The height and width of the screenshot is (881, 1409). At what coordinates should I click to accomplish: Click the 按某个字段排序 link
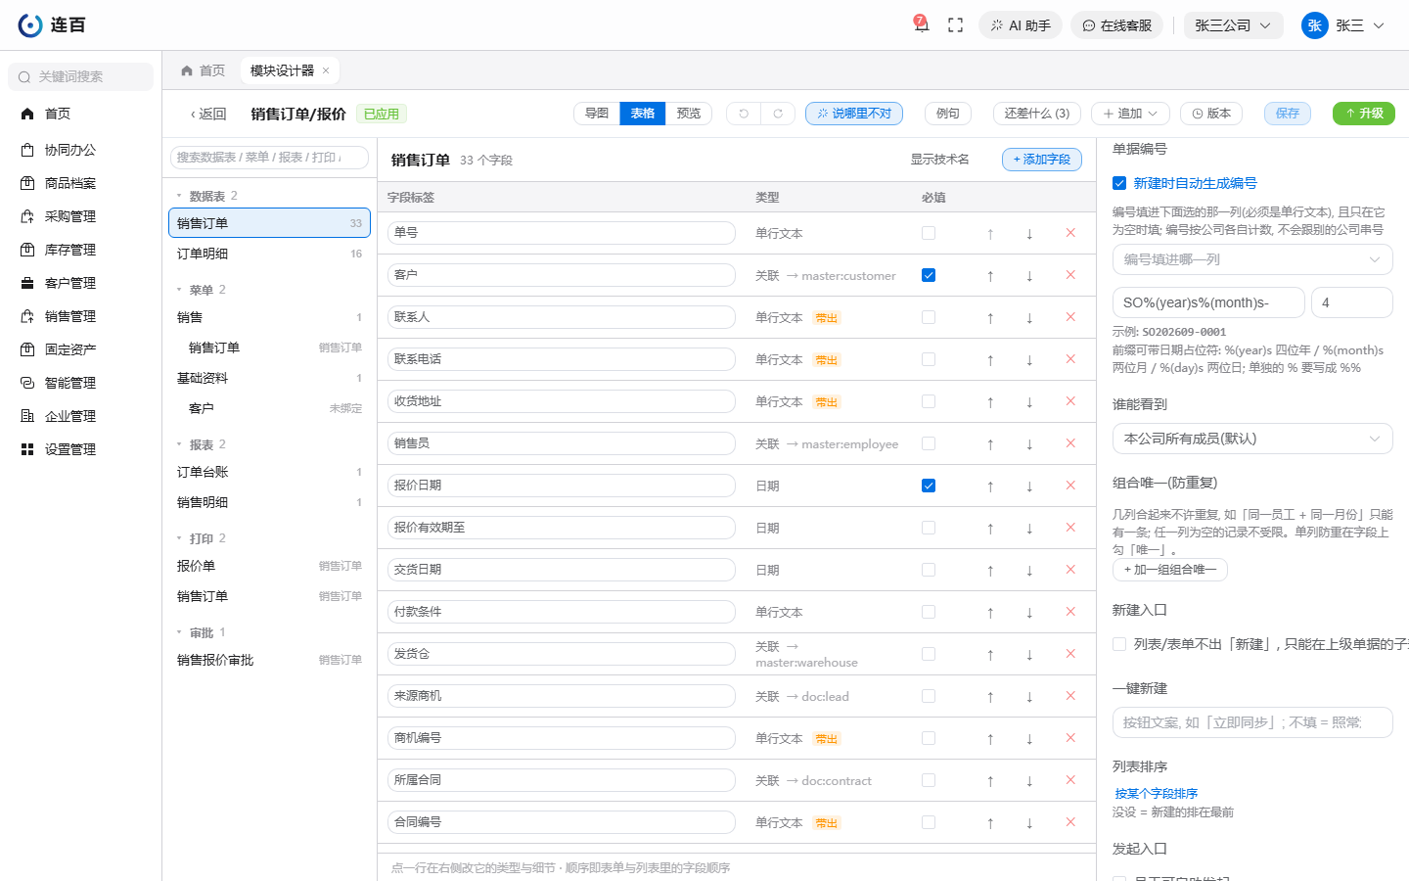point(1156,794)
